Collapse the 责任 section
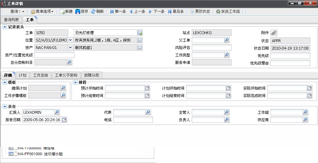 point(5,107)
